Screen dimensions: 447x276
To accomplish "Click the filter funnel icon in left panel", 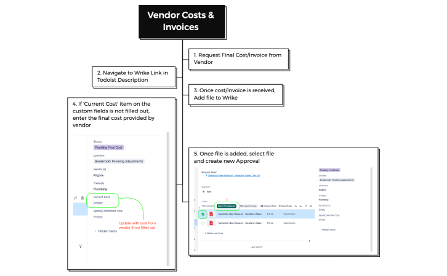I will 80,246.
